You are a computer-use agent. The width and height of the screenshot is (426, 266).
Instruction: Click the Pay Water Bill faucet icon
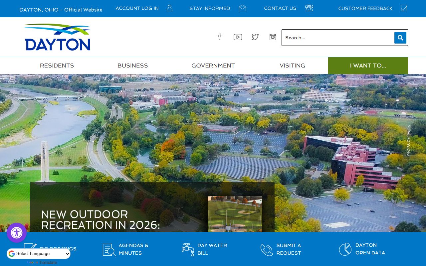tap(188, 249)
